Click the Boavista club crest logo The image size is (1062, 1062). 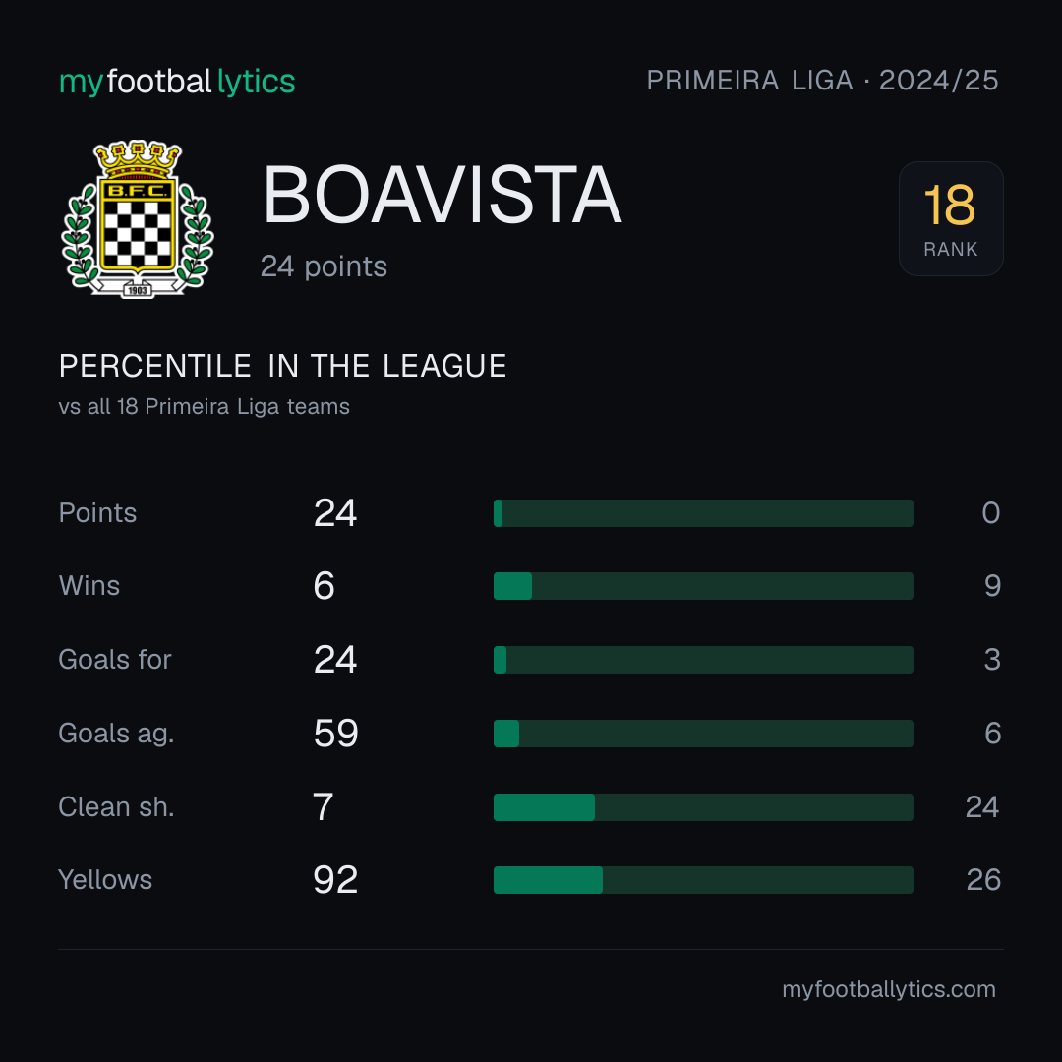pos(138,218)
